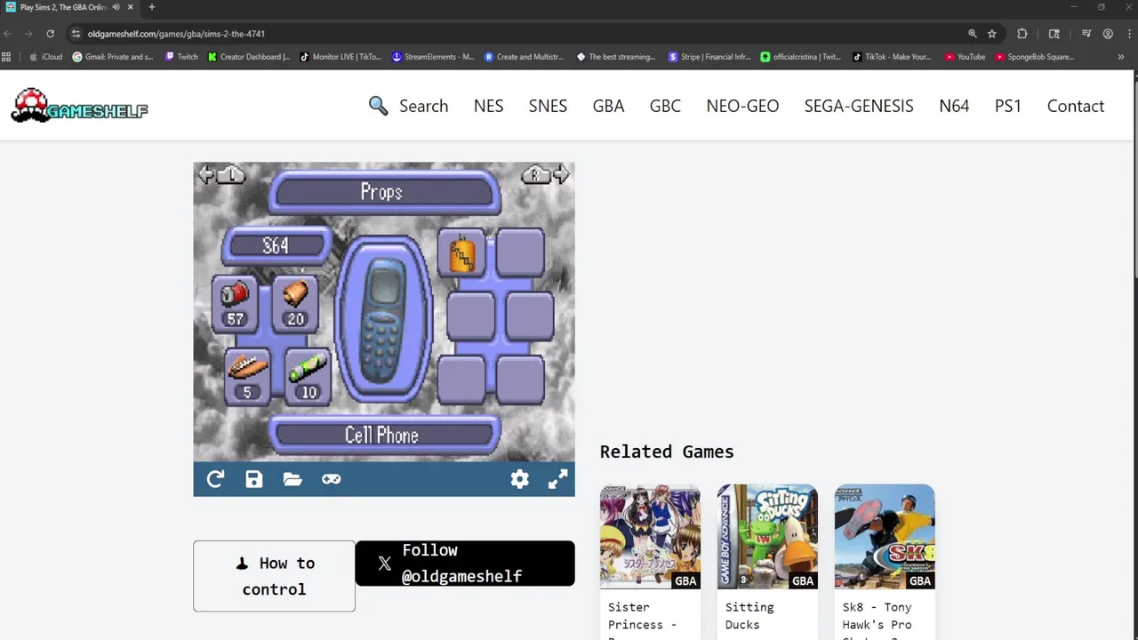The height and width of the screenshot is (640, 1138).
Task: Open the SpongeBob Square bookmark
Action: pyautogui.click(x=1035, y=57)
